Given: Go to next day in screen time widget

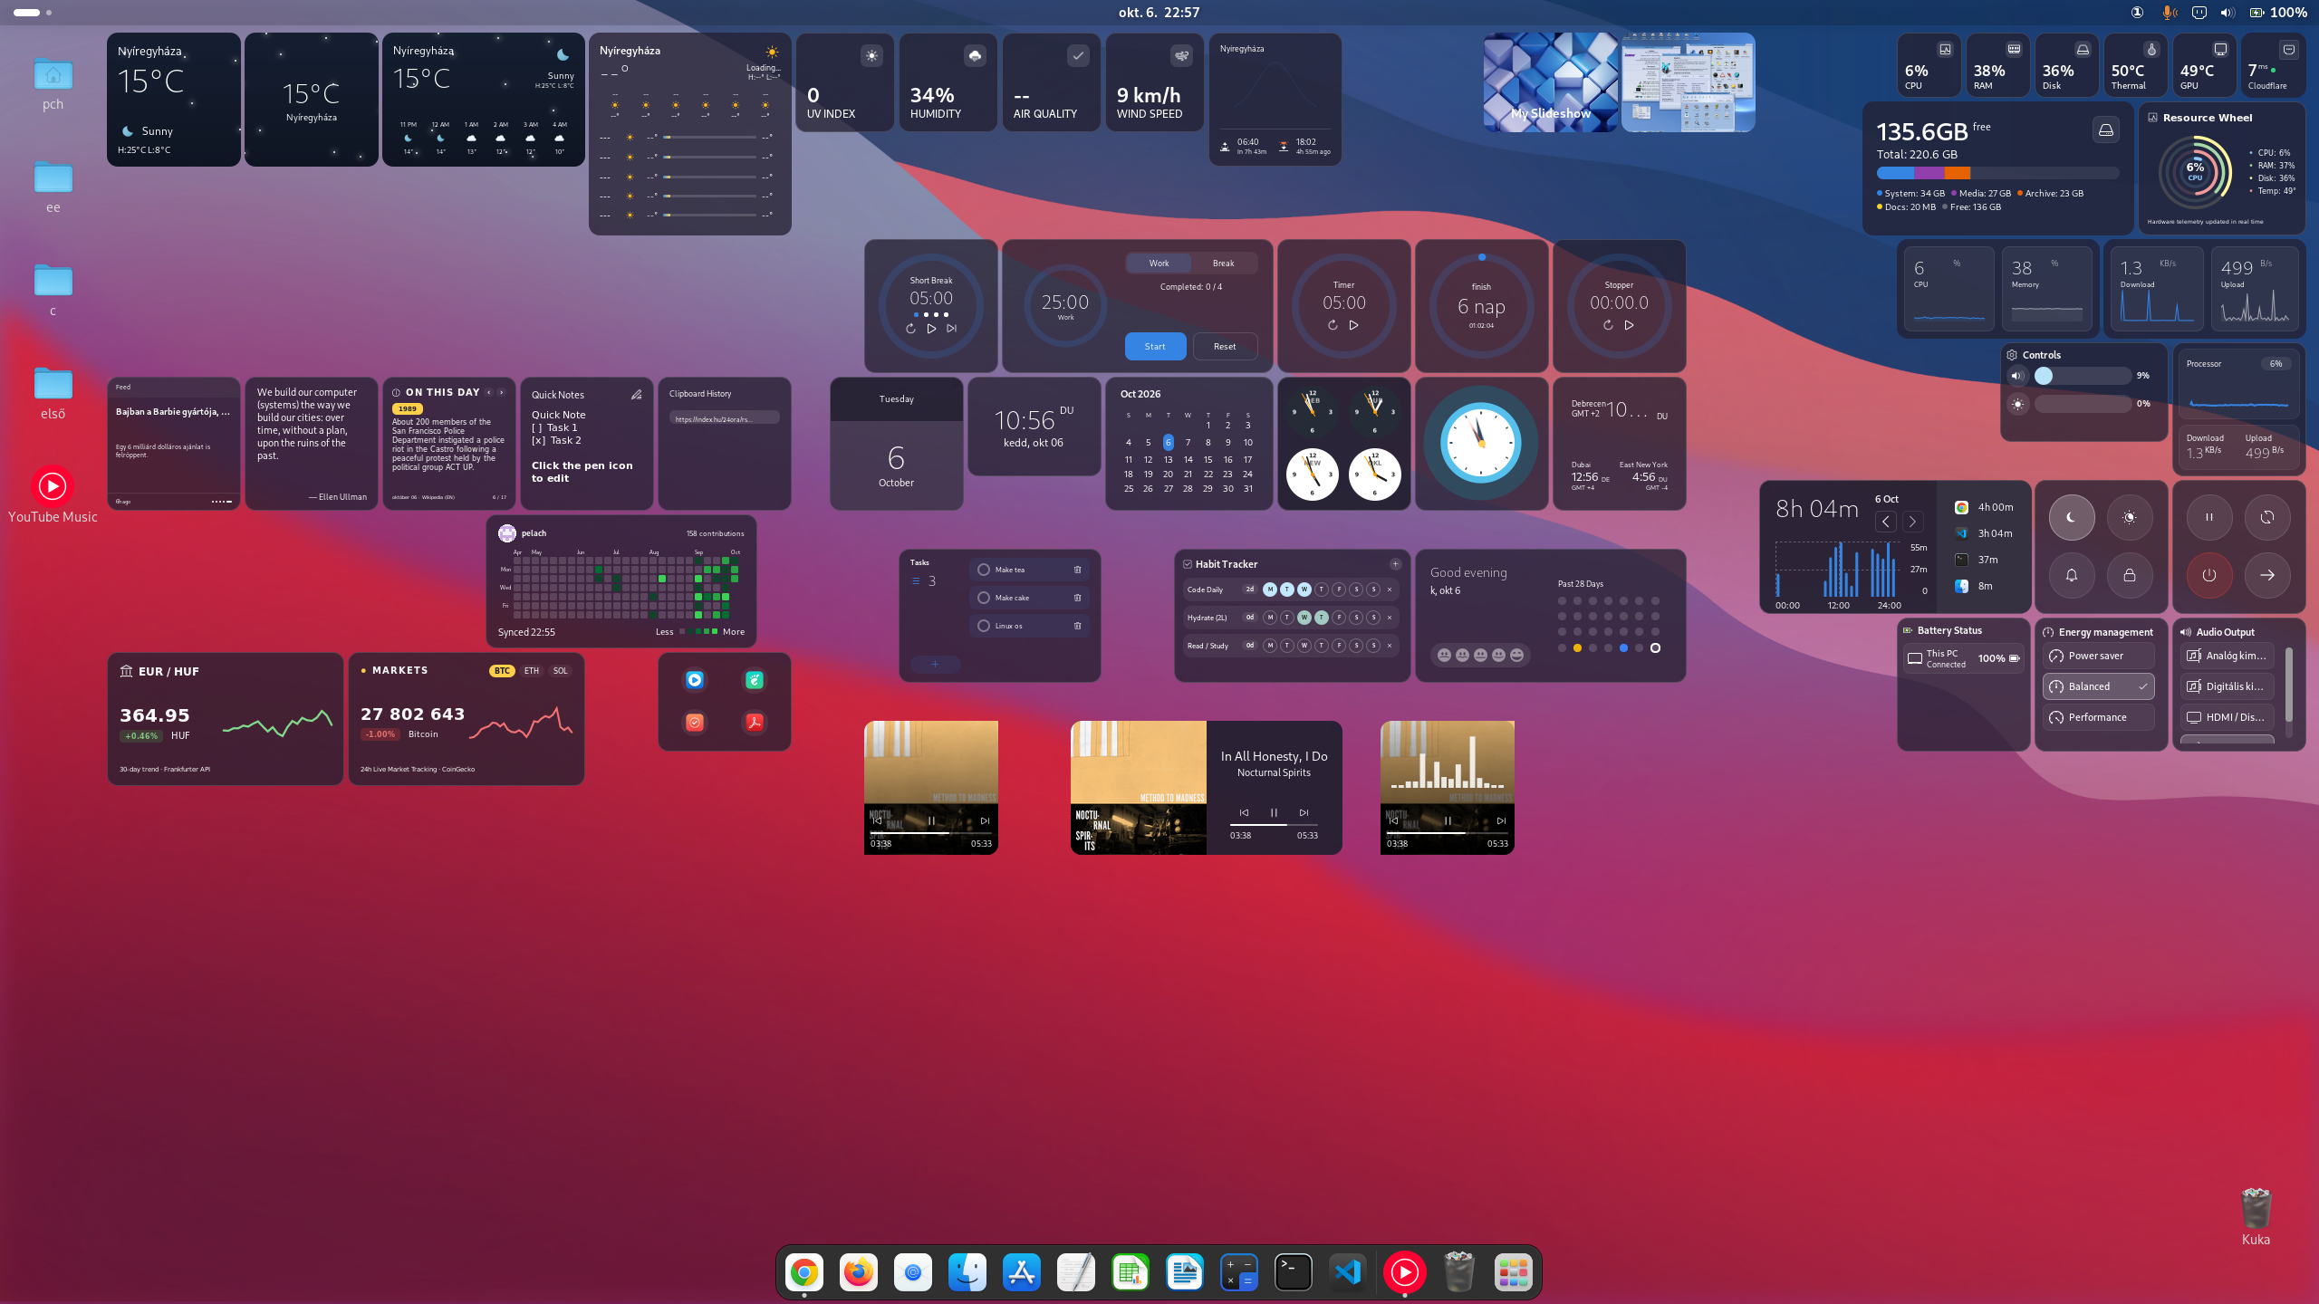Looking at the screenshot, I should [1912, 522].
